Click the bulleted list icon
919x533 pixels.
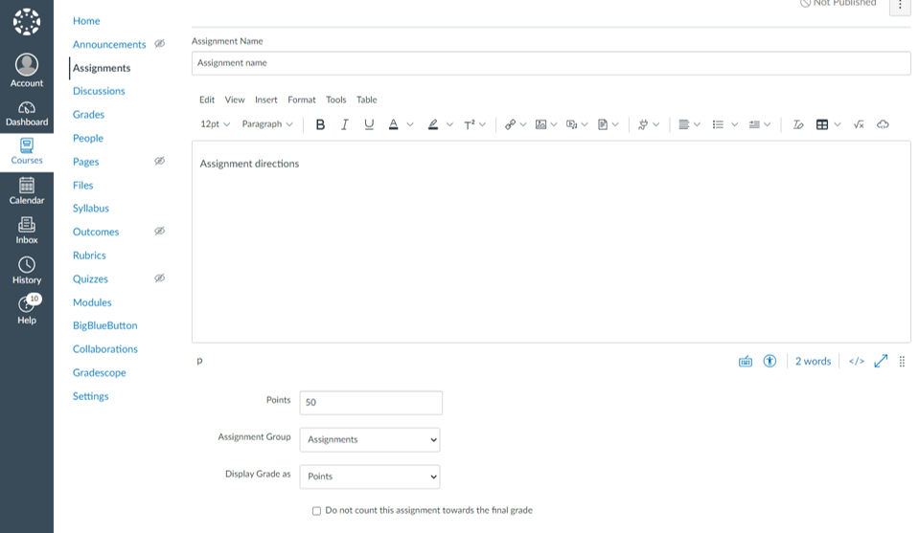coord(718,124)
